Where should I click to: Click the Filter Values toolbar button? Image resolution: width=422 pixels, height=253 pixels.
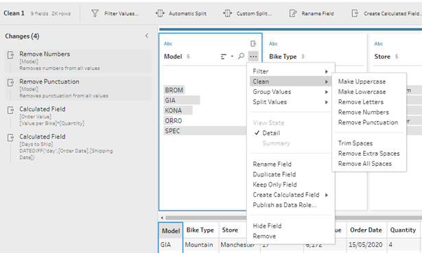[x=115, y=14]
